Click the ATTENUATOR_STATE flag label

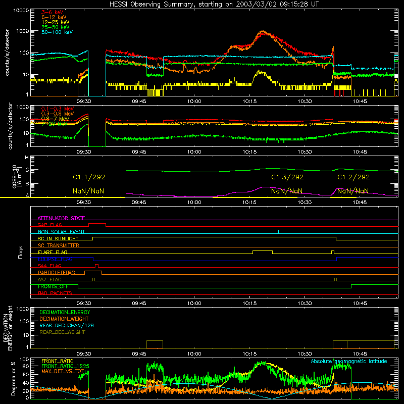click(x=61, y=218)
